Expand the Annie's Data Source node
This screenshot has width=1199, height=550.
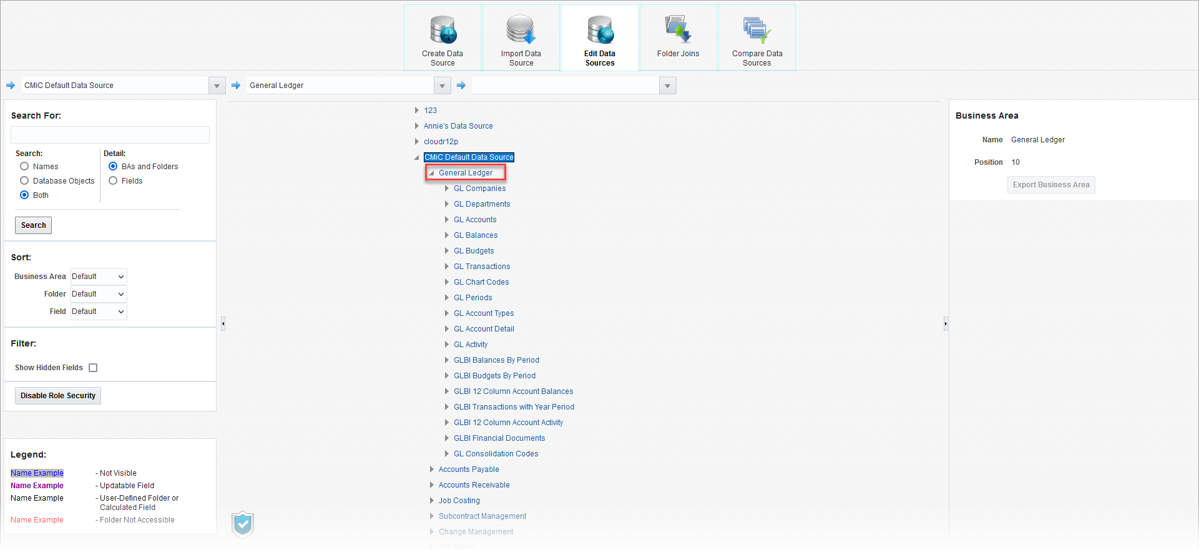[x=417, y=125]
